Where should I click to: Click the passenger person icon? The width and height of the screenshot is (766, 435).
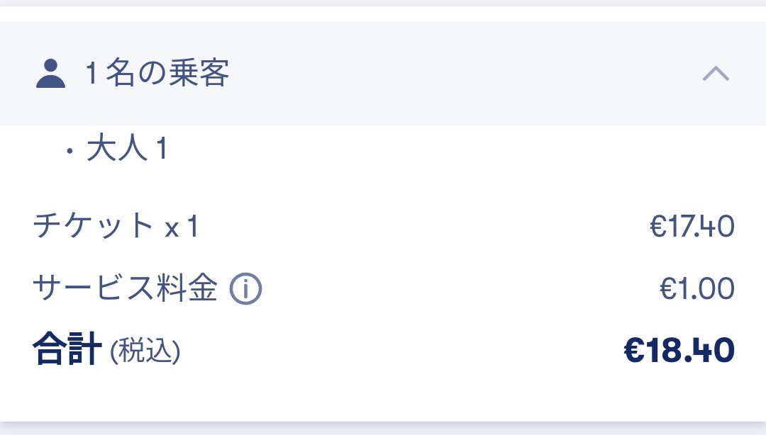(50, 73)
